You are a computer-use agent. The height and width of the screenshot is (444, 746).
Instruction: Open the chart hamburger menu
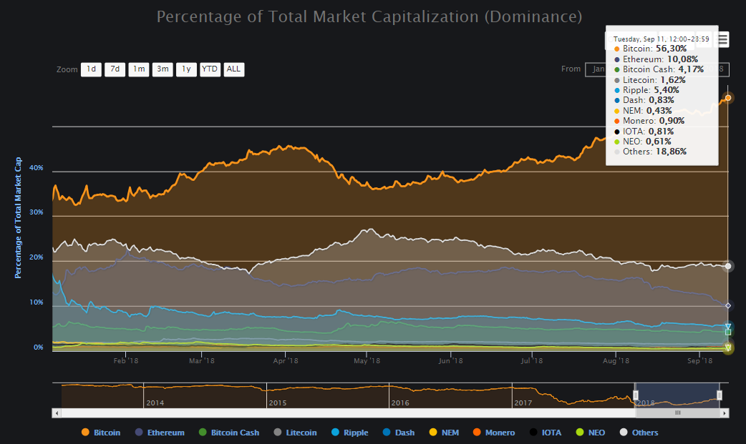pos(723,40)
